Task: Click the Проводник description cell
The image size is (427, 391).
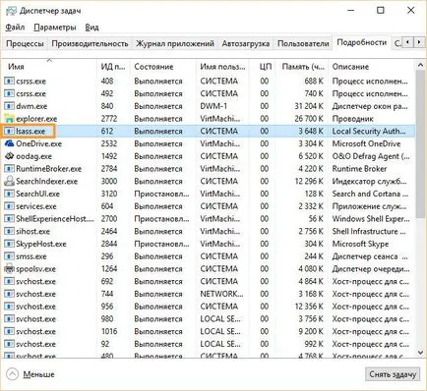Action: pyautogui.click(x=353, y=119)
